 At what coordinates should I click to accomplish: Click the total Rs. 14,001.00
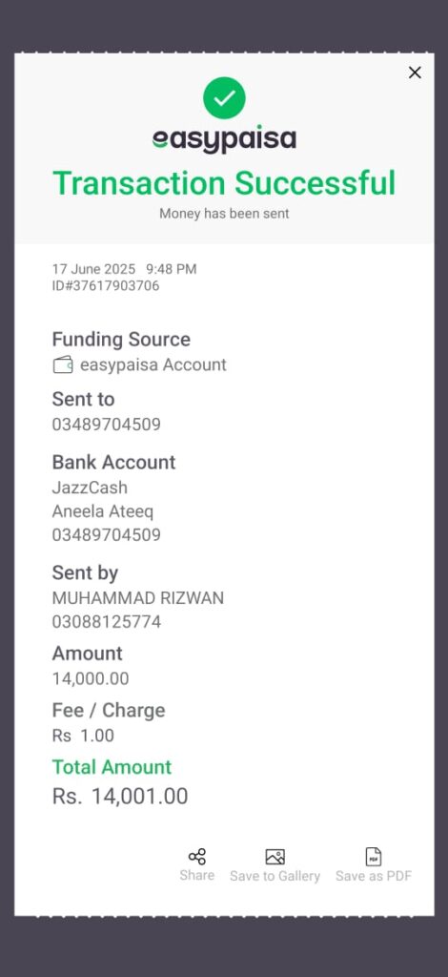[x=120, y=797]
